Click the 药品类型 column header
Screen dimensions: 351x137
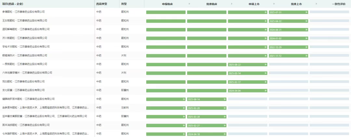point(102,4)
